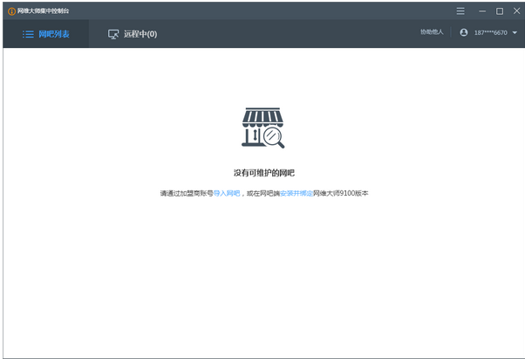The width and height of the screenshot is (525, 359).
Task: Click the app logo icon in title bar
Action: pos(11,11)
